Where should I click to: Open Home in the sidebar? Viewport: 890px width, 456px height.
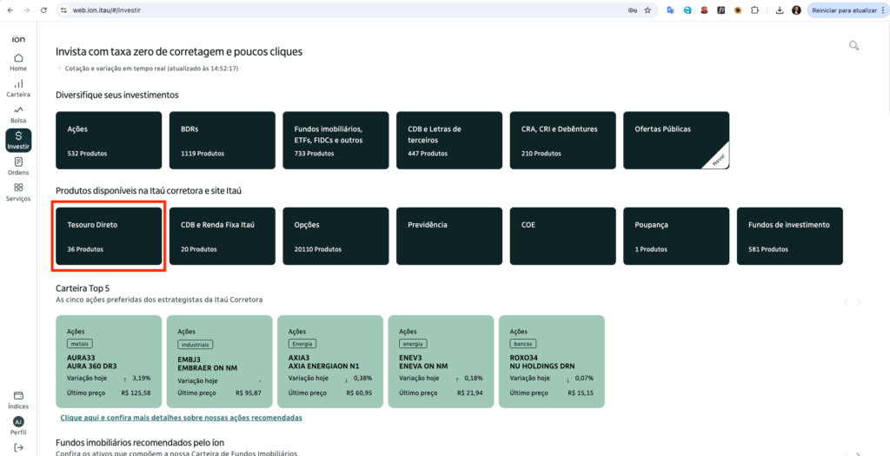[18, 62]
